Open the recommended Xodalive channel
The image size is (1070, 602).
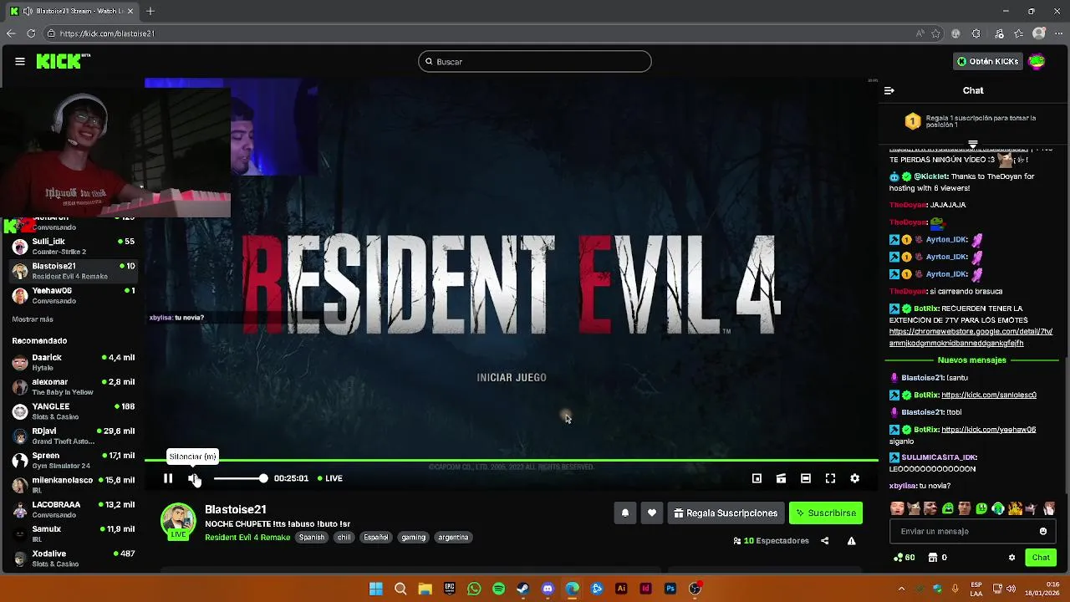coord(73,559)
